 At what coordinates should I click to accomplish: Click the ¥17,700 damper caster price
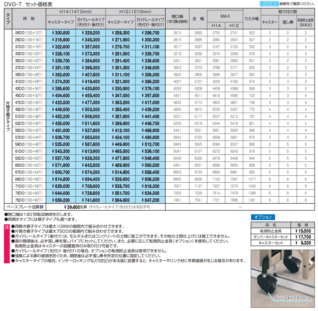click(x=303, y=237)
